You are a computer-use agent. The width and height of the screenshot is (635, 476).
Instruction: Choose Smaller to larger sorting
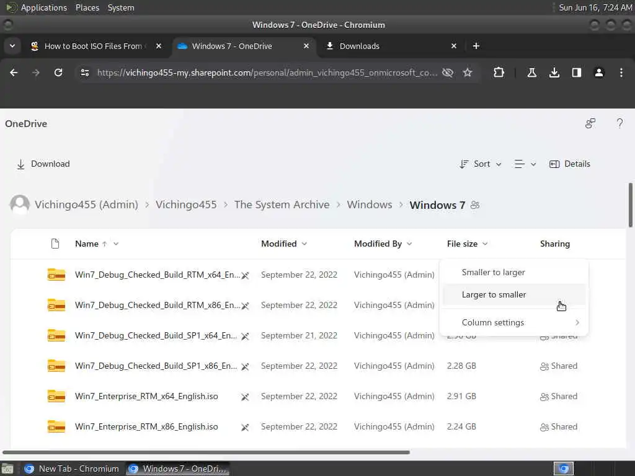(x=514, y=273)
